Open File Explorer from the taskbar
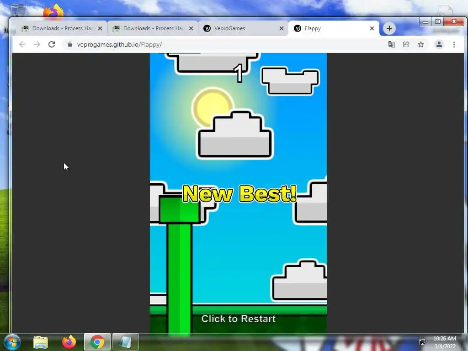 pyautogui.click(x=41, y=342)
